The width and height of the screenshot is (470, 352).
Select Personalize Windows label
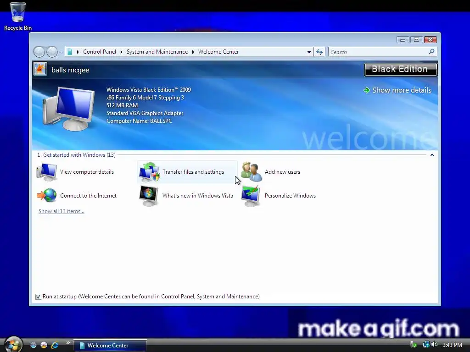click(x=290, y=195)
